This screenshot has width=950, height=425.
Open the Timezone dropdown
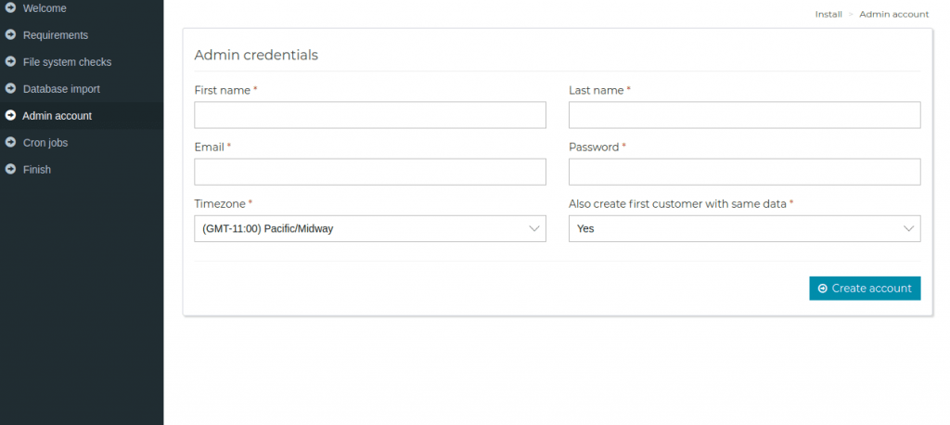(x=369, y=228)
